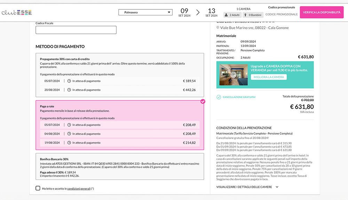This screenshot has height=200, width=348.
Task: Click clock icon on the 04/08/2024 row
Action: tap(69, 134)
